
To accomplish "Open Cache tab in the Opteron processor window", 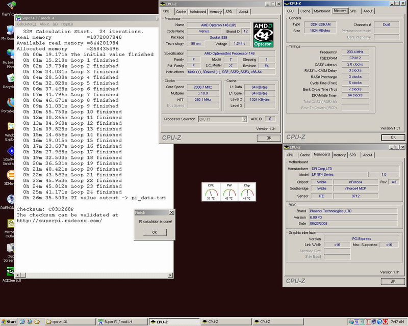I will [x=181, y=12].
